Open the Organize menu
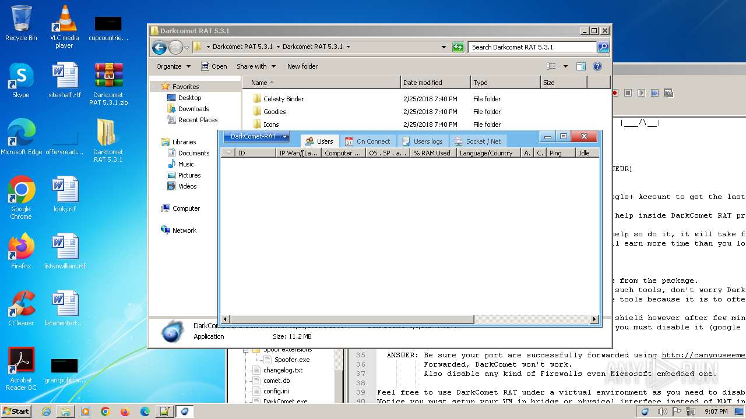 click(x=173, y=66)
